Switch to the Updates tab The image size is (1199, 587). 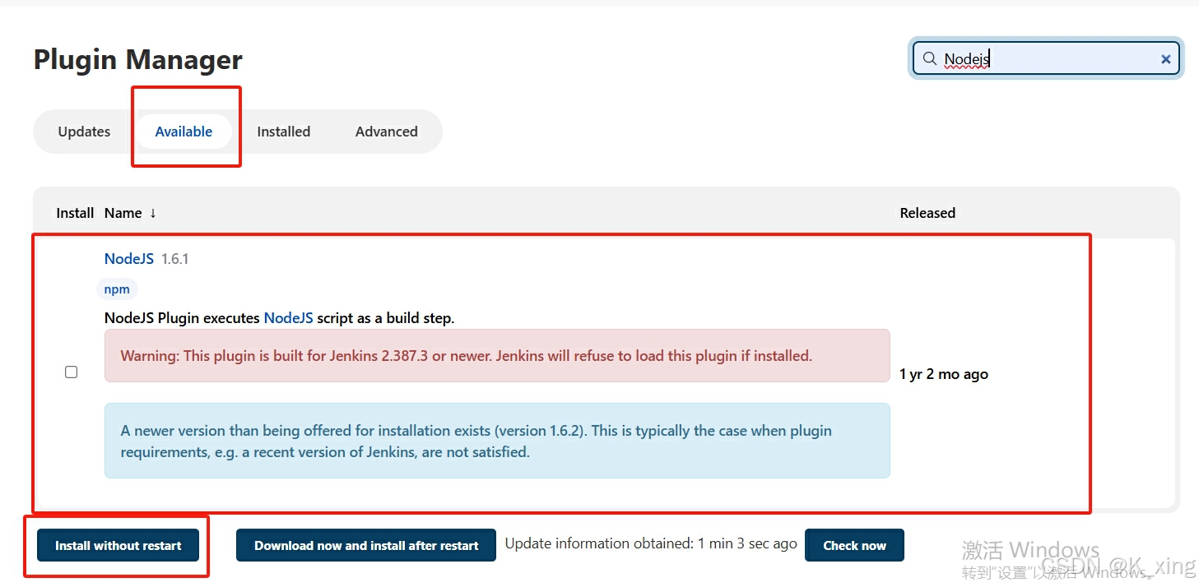[84, 132]
